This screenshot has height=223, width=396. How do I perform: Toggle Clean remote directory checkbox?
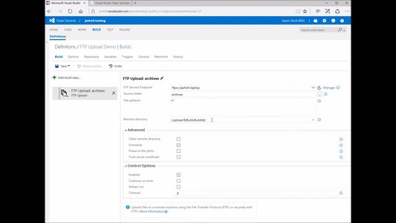point(179,139)
